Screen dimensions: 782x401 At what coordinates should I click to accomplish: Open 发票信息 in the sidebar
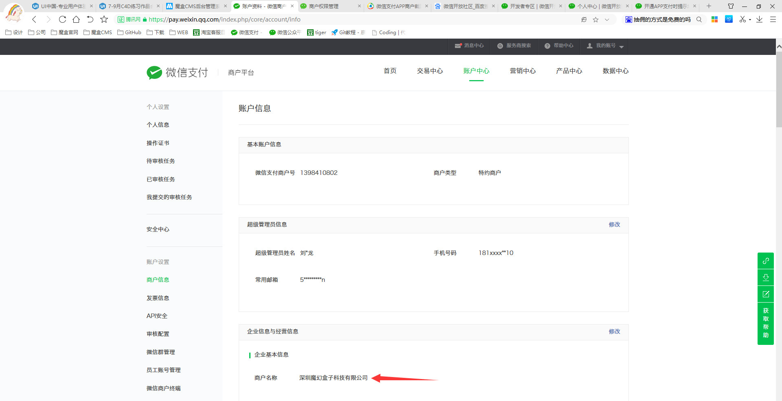158,298
